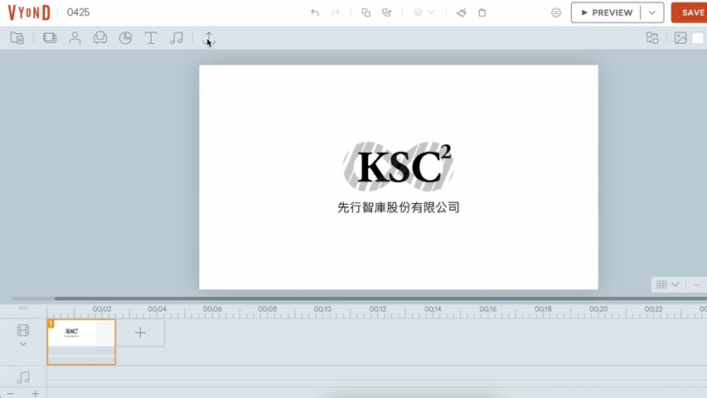Paste the copied asset
707x398 pixels.
[386, 12]
